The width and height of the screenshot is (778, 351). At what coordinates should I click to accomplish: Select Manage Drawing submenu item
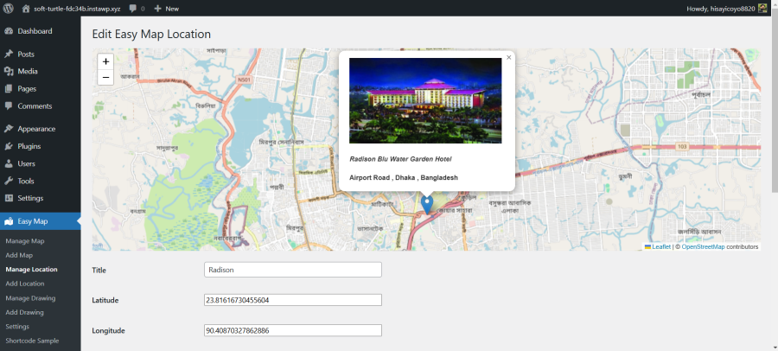point(30,298)
